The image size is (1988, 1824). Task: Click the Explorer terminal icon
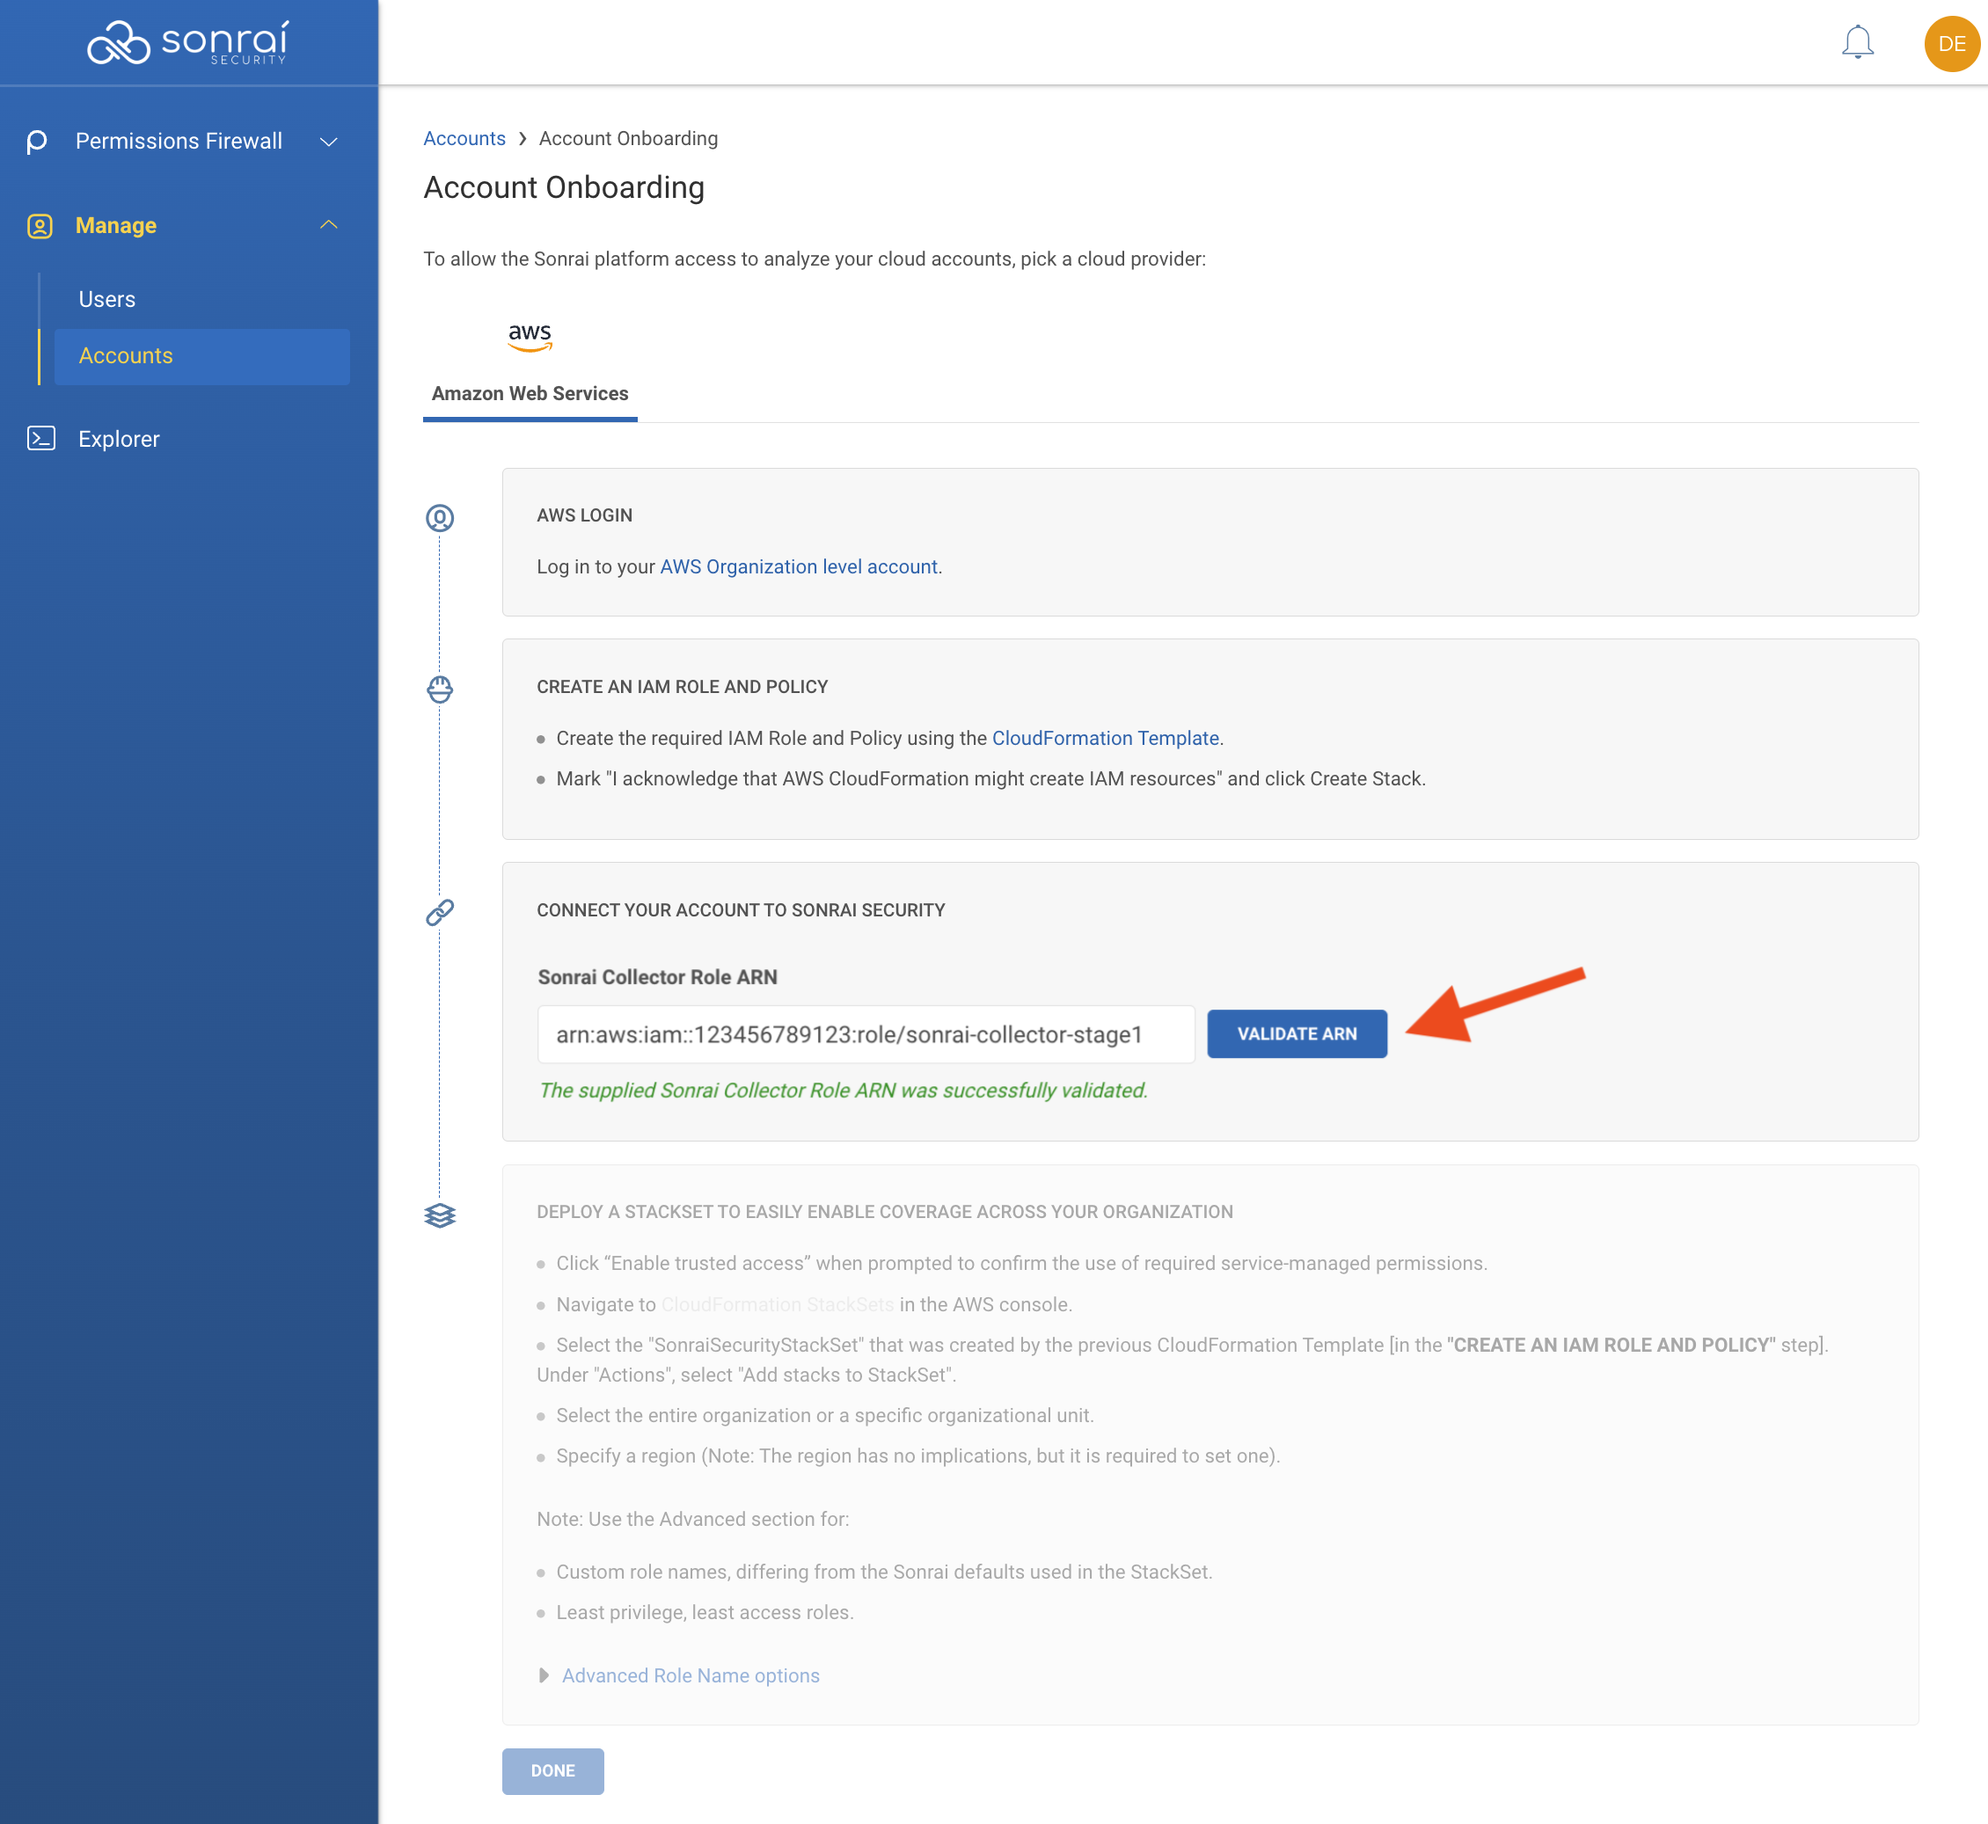point(40,438)
